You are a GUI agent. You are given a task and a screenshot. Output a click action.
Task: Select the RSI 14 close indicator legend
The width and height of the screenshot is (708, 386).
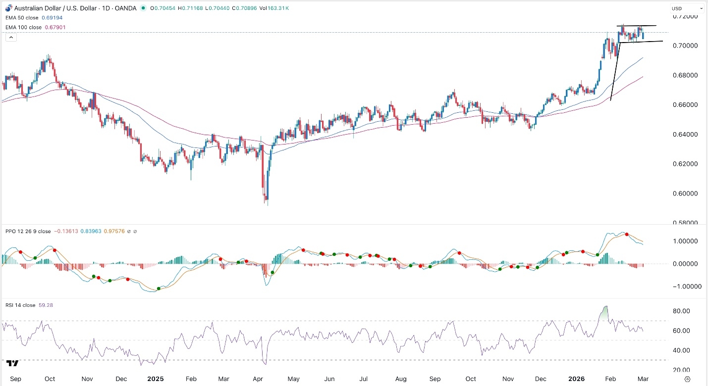pos(20,305)
